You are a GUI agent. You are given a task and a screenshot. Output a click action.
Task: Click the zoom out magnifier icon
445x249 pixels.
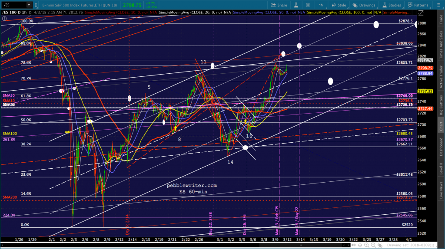coord(373,246)
